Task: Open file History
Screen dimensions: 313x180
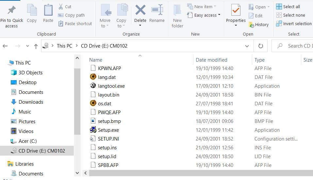Action: point(259,25)
